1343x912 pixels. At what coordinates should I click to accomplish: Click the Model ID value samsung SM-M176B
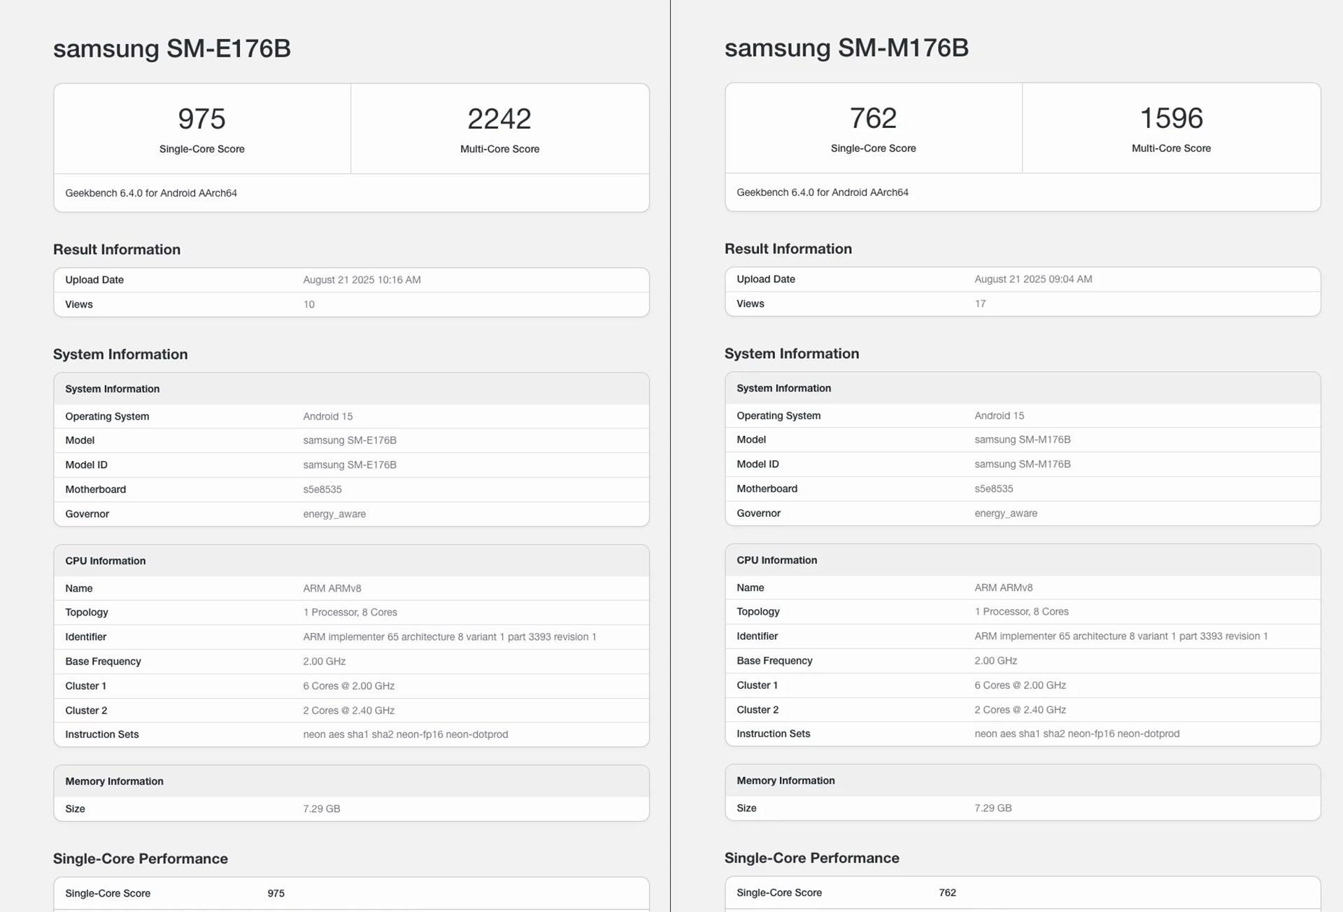tap(1023, 464)
